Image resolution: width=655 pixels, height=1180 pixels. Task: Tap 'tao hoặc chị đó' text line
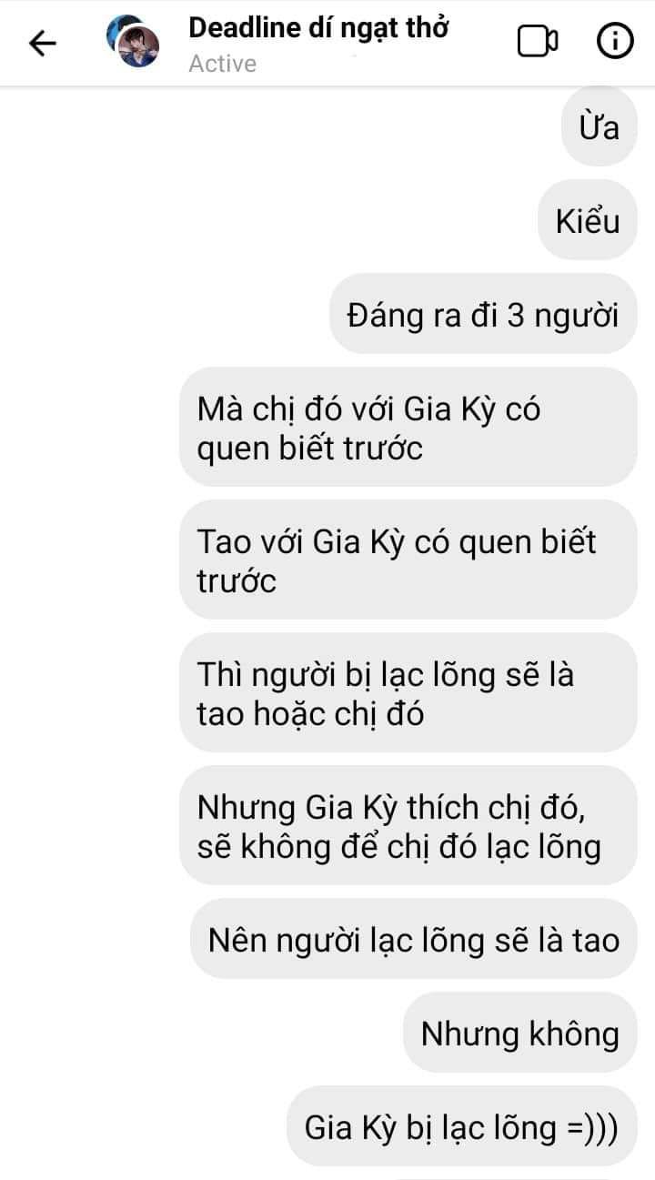(x=310, y=714)
